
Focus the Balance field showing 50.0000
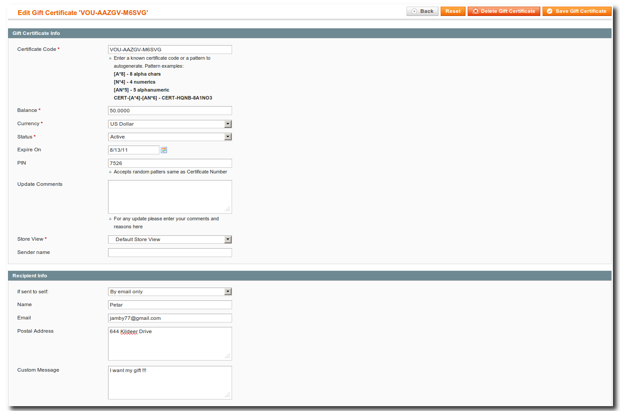click(x=170, y=111)
